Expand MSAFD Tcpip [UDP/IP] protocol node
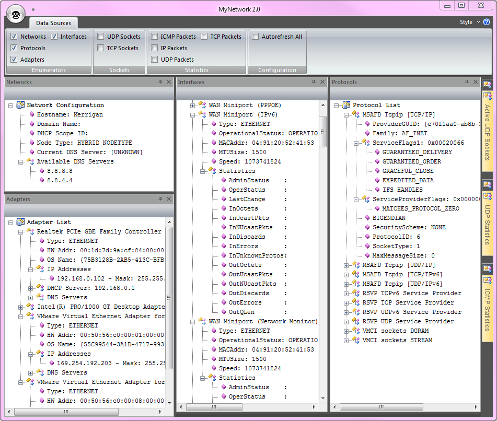This screenshot has height=421, width=497. [346, 265]
